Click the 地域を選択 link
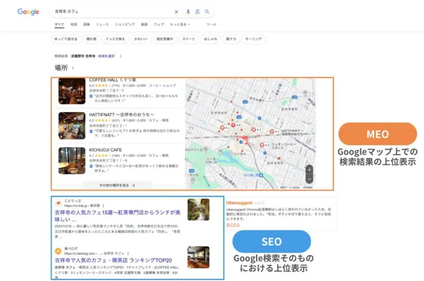This screenshot has width=424, height=281. [106, 56]
